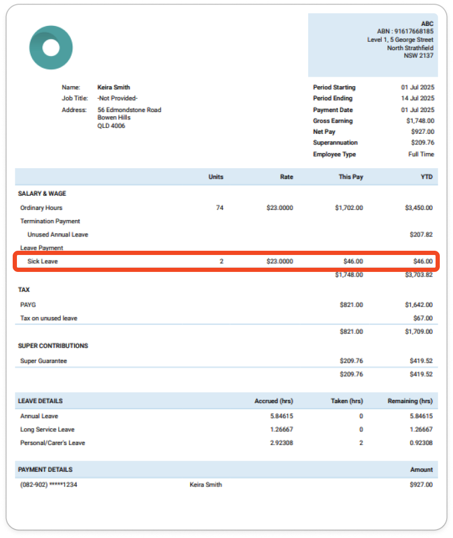Click the Taken (hrs) column header
Viewport: 453px width, 538px height.
(x=347, y=401)
